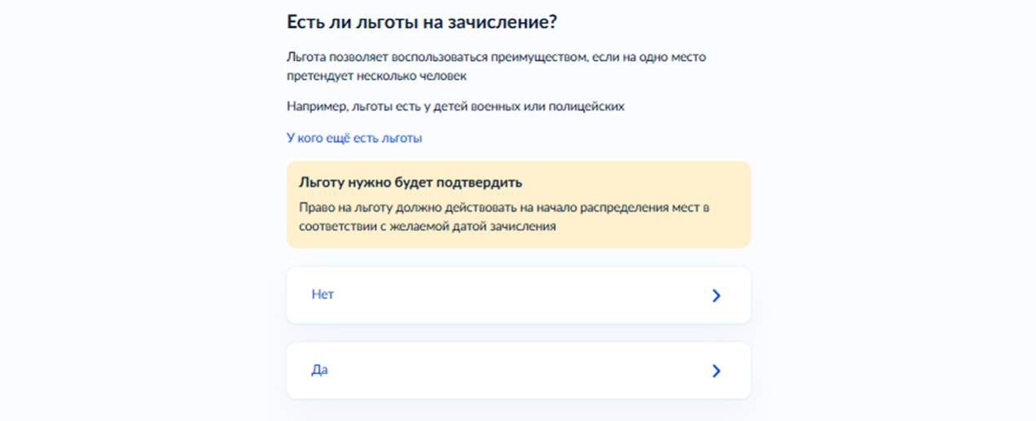Click the sentence starting with "Например, льготы есть"
1036x421 pixels.
tap(454, 107)
